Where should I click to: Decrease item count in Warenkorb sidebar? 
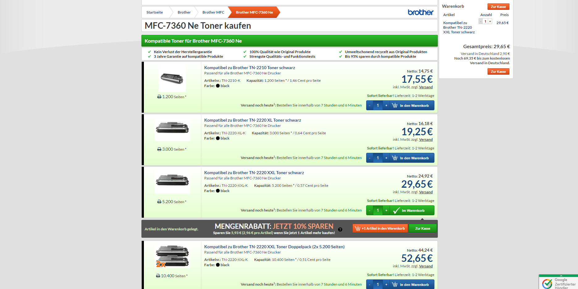[481, 21]
